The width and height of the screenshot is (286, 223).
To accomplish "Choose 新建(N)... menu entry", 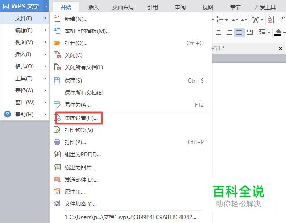I will 130,19.
